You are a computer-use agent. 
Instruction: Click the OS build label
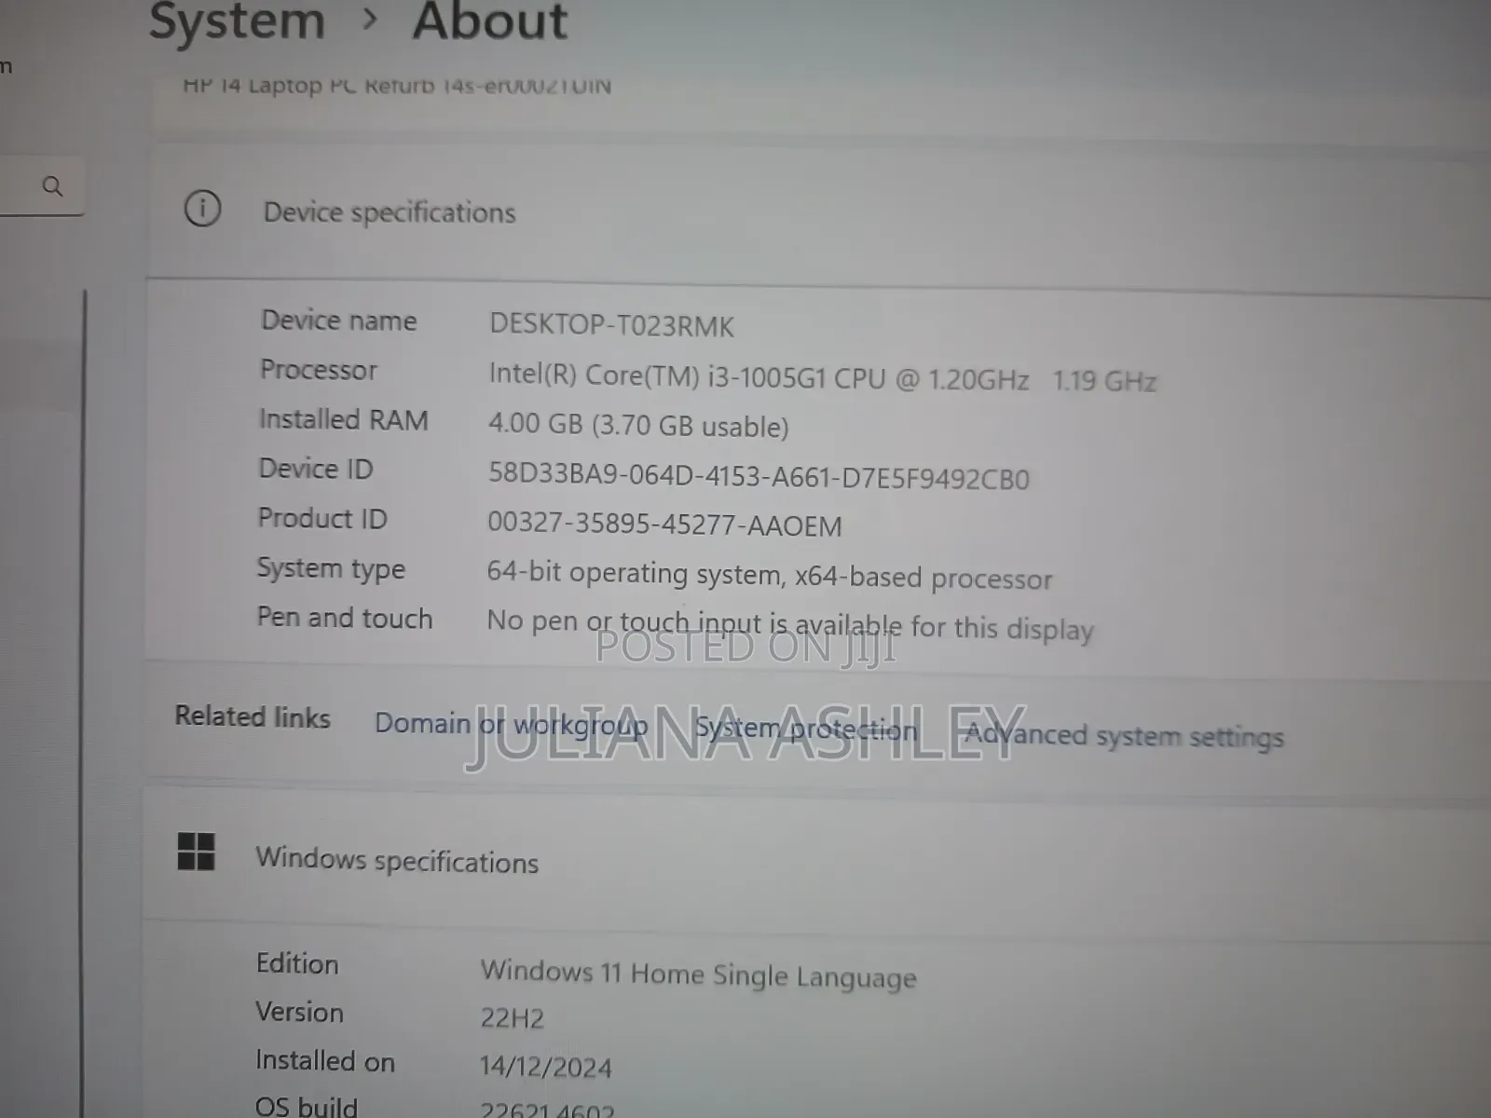(306, 1106)
